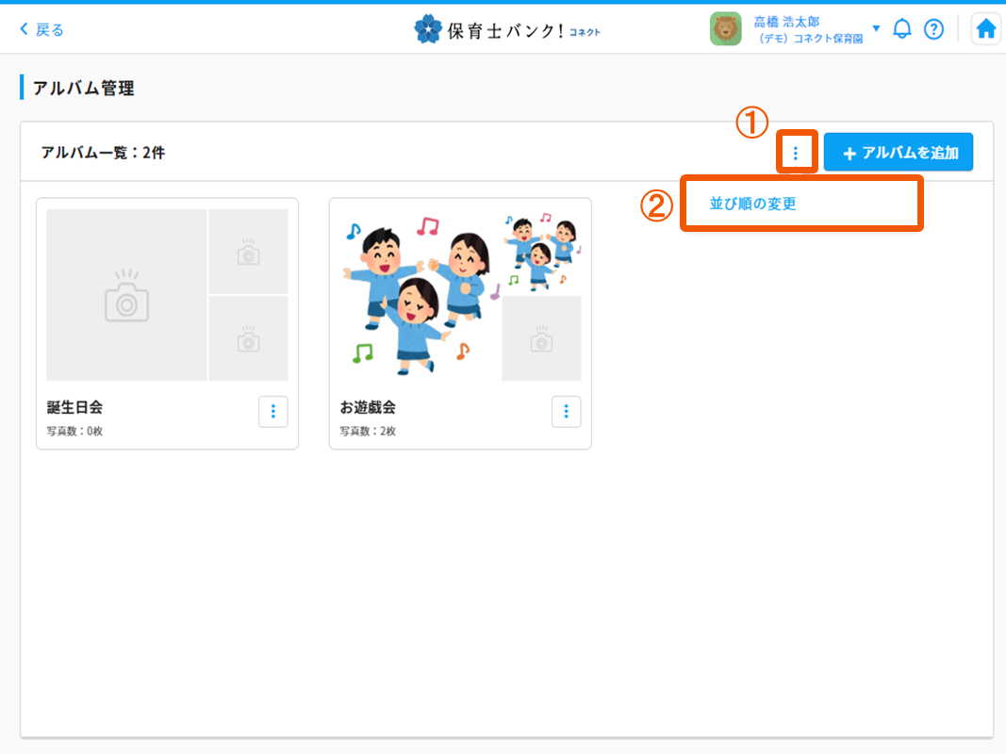Open the kebab menu on 誕生日会 album
Screen dimensions: 1006x754
[272, 411]
